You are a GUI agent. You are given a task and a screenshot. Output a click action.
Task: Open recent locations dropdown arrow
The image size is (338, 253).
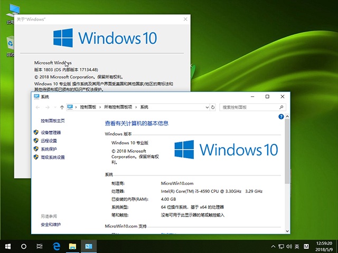pos(55,107)
